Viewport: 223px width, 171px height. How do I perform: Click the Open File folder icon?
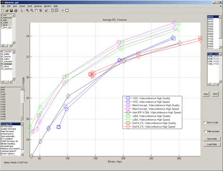pos(7,10)
